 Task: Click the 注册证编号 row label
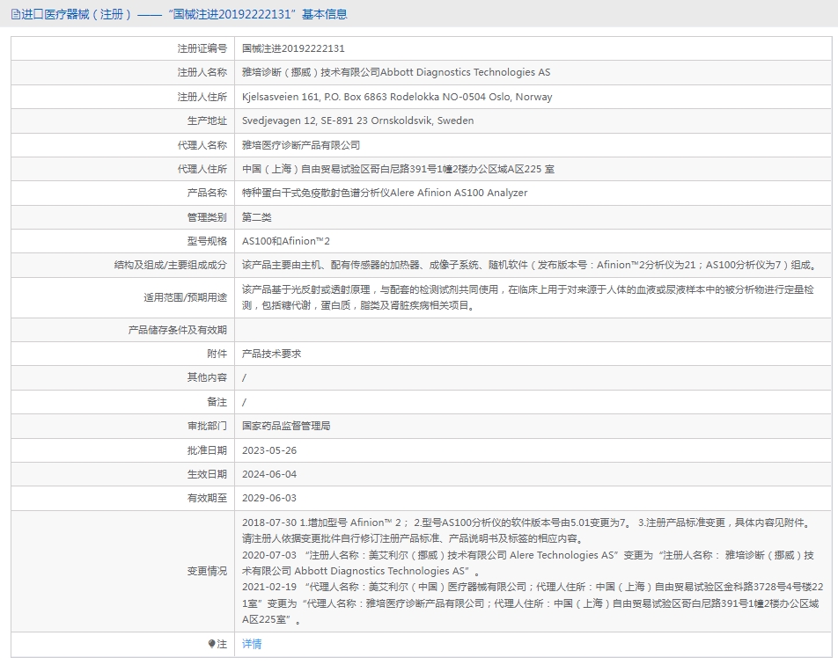tap(202, 48)
